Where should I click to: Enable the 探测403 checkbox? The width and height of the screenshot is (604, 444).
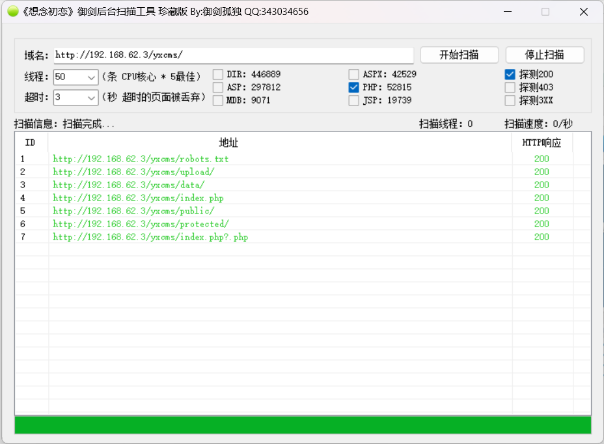[510, 87]
